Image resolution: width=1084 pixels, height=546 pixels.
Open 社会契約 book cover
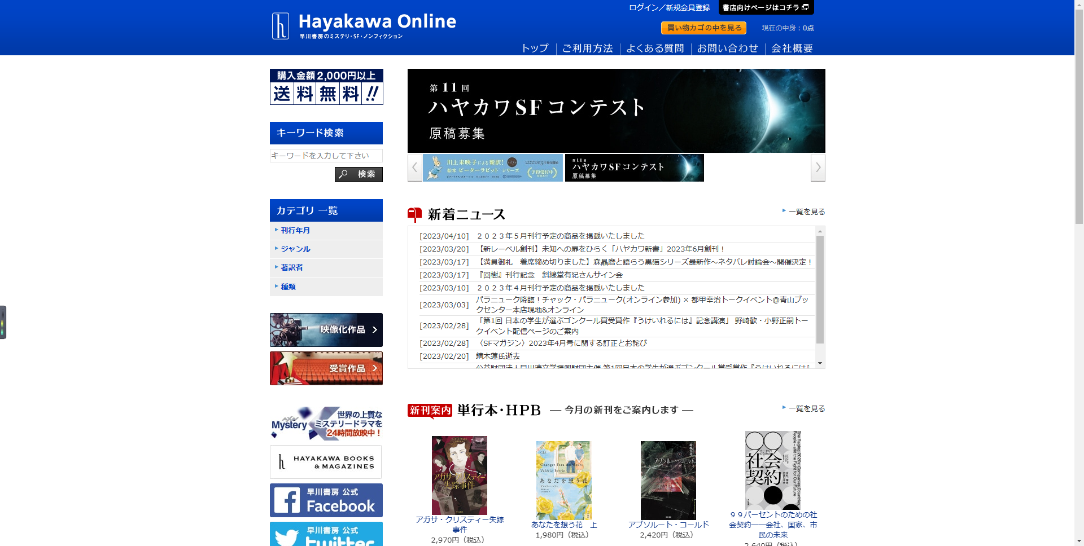[x=773, y=470]
